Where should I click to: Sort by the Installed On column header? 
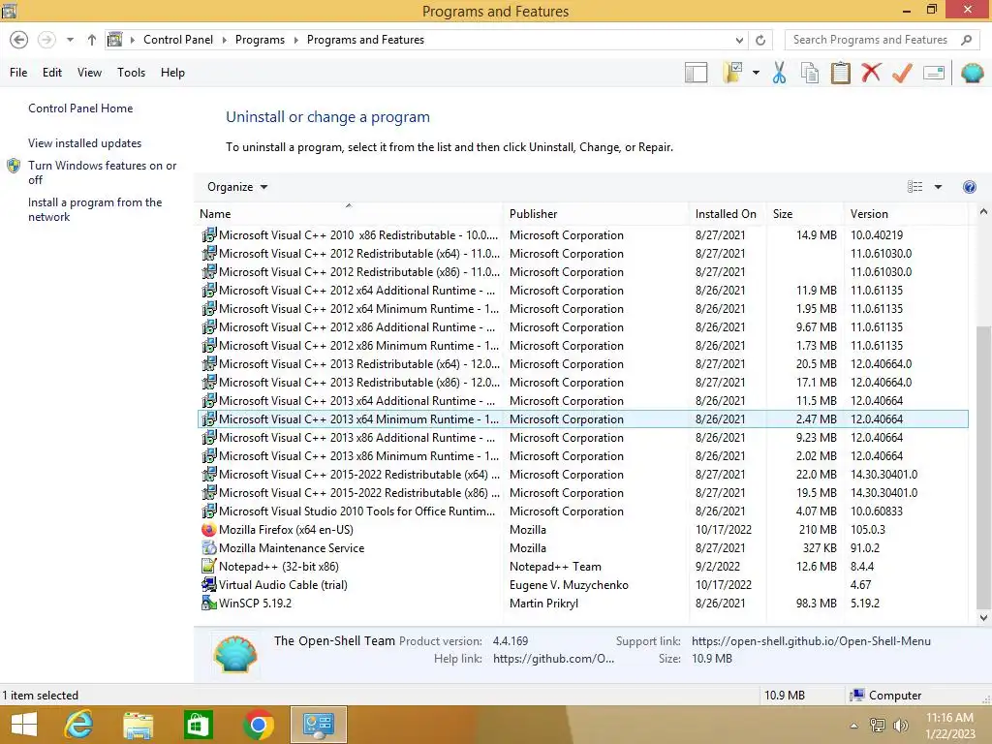tap(727, 214)
